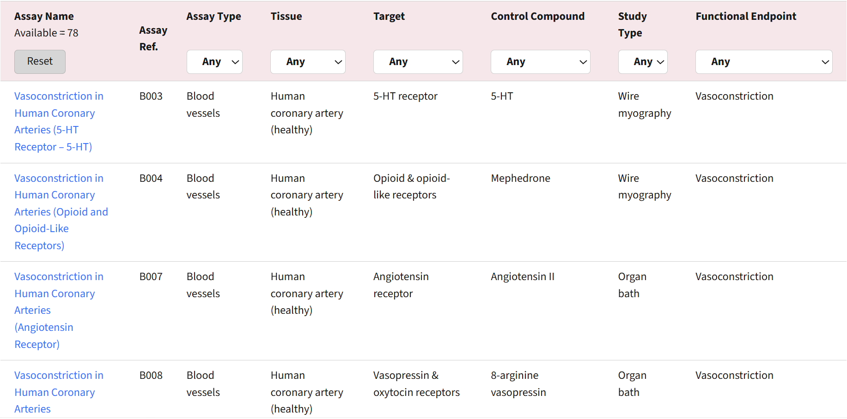The height and width of the screenshot is (419, 847).
Task: Click the Functional Endpoint column header
Action: pos(746,16)
